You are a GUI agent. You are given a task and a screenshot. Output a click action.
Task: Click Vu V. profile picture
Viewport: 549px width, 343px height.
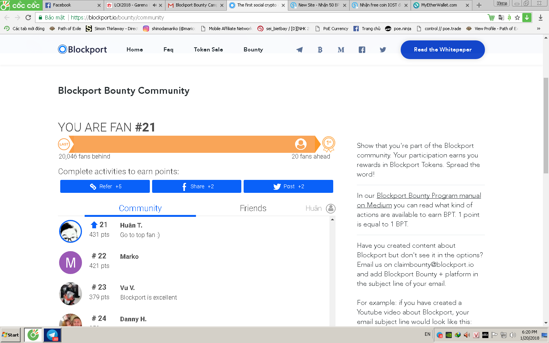pos(71,294)
